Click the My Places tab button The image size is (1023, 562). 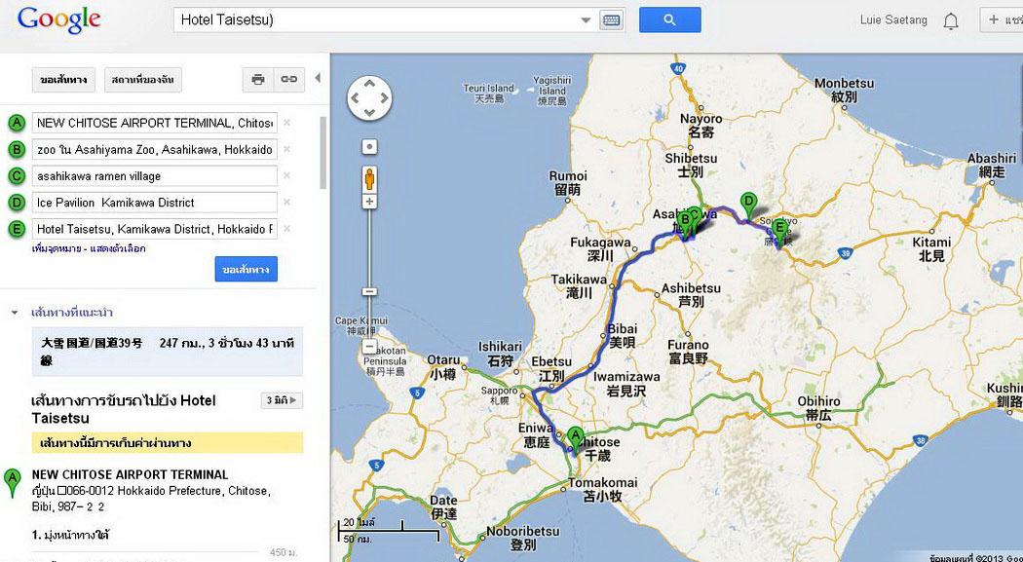pos(143,80)
